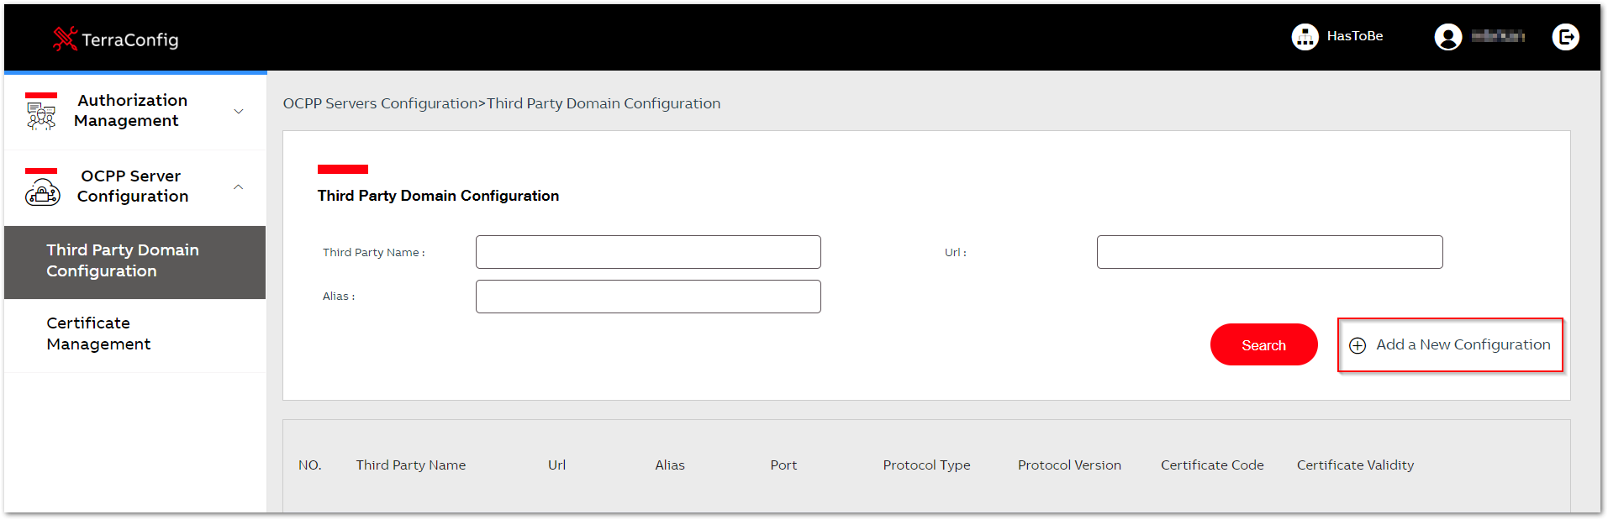Click the plus circle icon for new configuration
Screen dimensions: 1608x520
pyautogui.click(x=1358, y=345)
